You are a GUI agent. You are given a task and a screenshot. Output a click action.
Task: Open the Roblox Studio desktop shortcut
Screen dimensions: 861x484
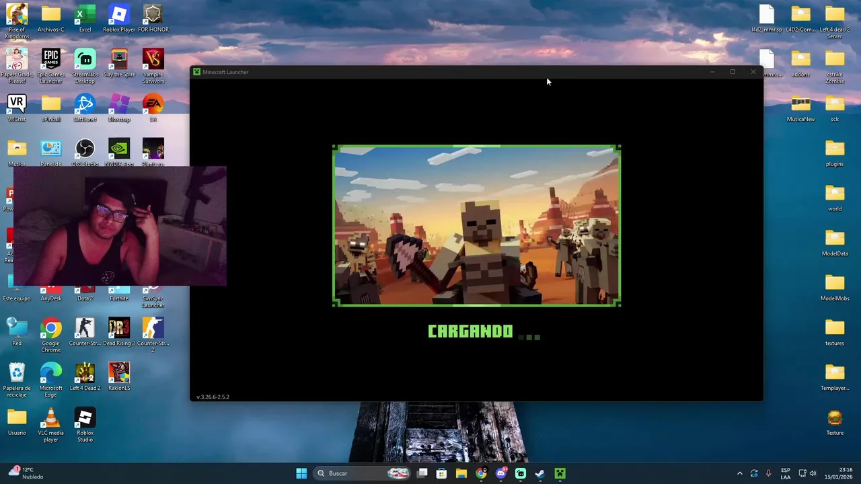click(x=85, y=424)
